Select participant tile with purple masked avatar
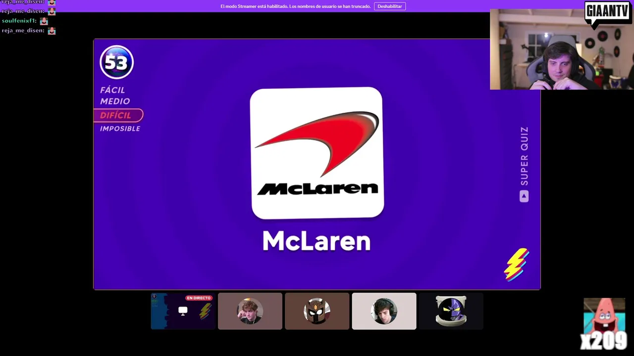The height and width of the screenshot is (356, 634). click(x=451, y=311)
